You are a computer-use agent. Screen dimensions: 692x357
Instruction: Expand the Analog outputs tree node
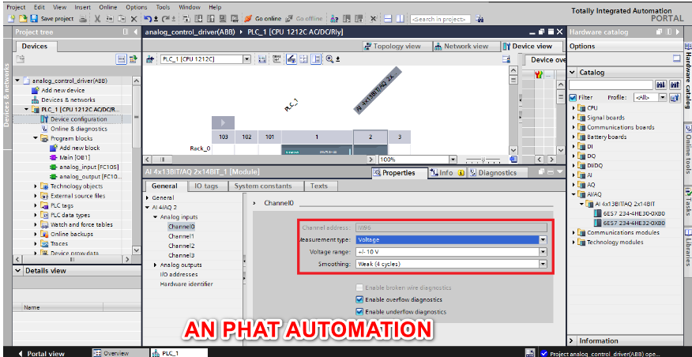point(156,265)
